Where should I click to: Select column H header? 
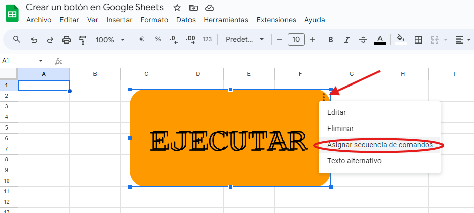403,74
